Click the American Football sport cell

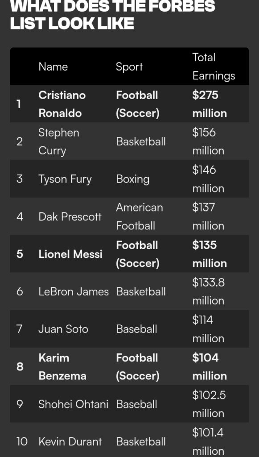pos(140,216)
